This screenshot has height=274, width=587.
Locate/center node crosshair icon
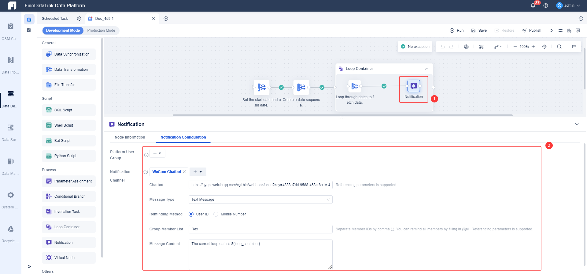pos(544,47)
